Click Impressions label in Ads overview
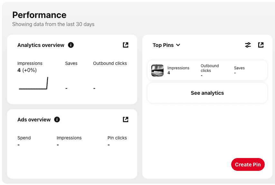The image size is (275, 185). click(69, 138)
